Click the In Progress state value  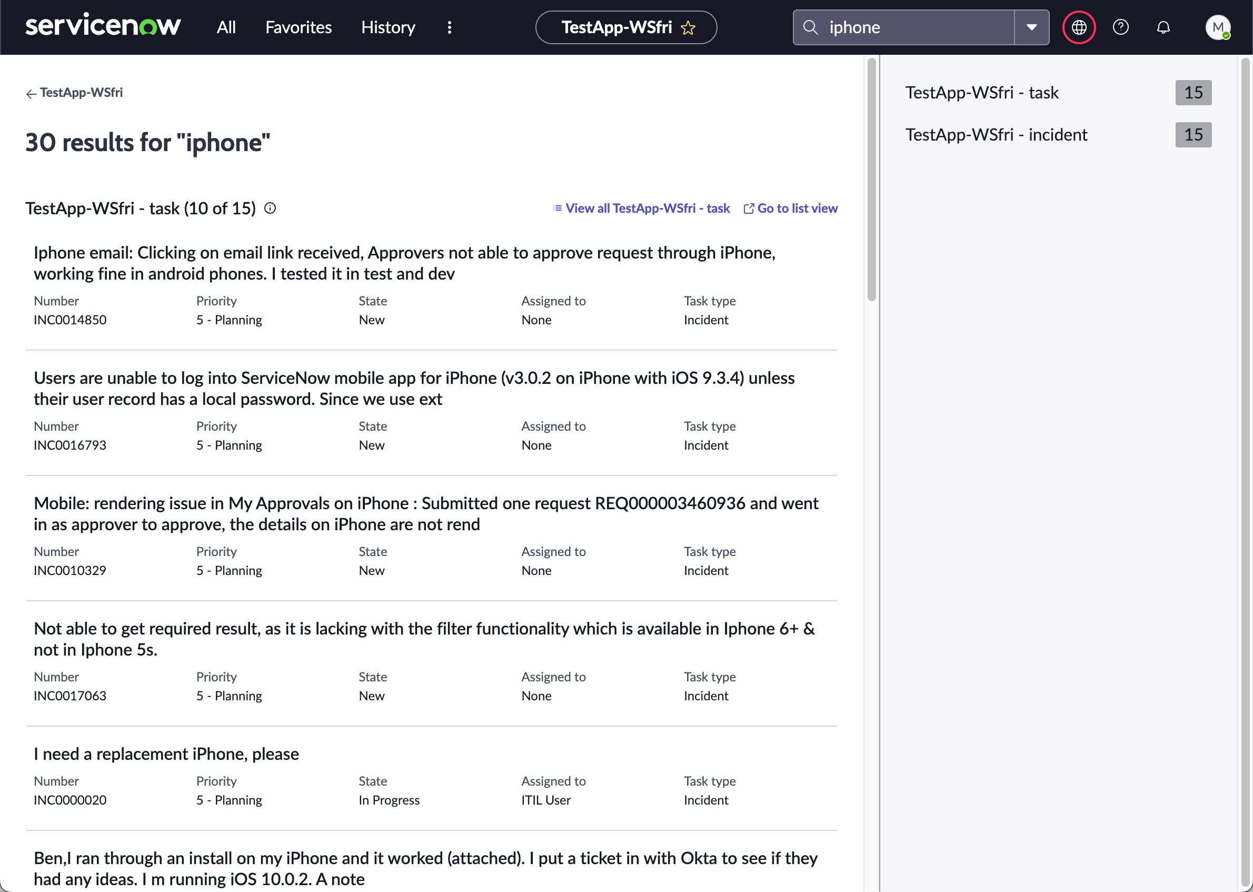[389, 800]
